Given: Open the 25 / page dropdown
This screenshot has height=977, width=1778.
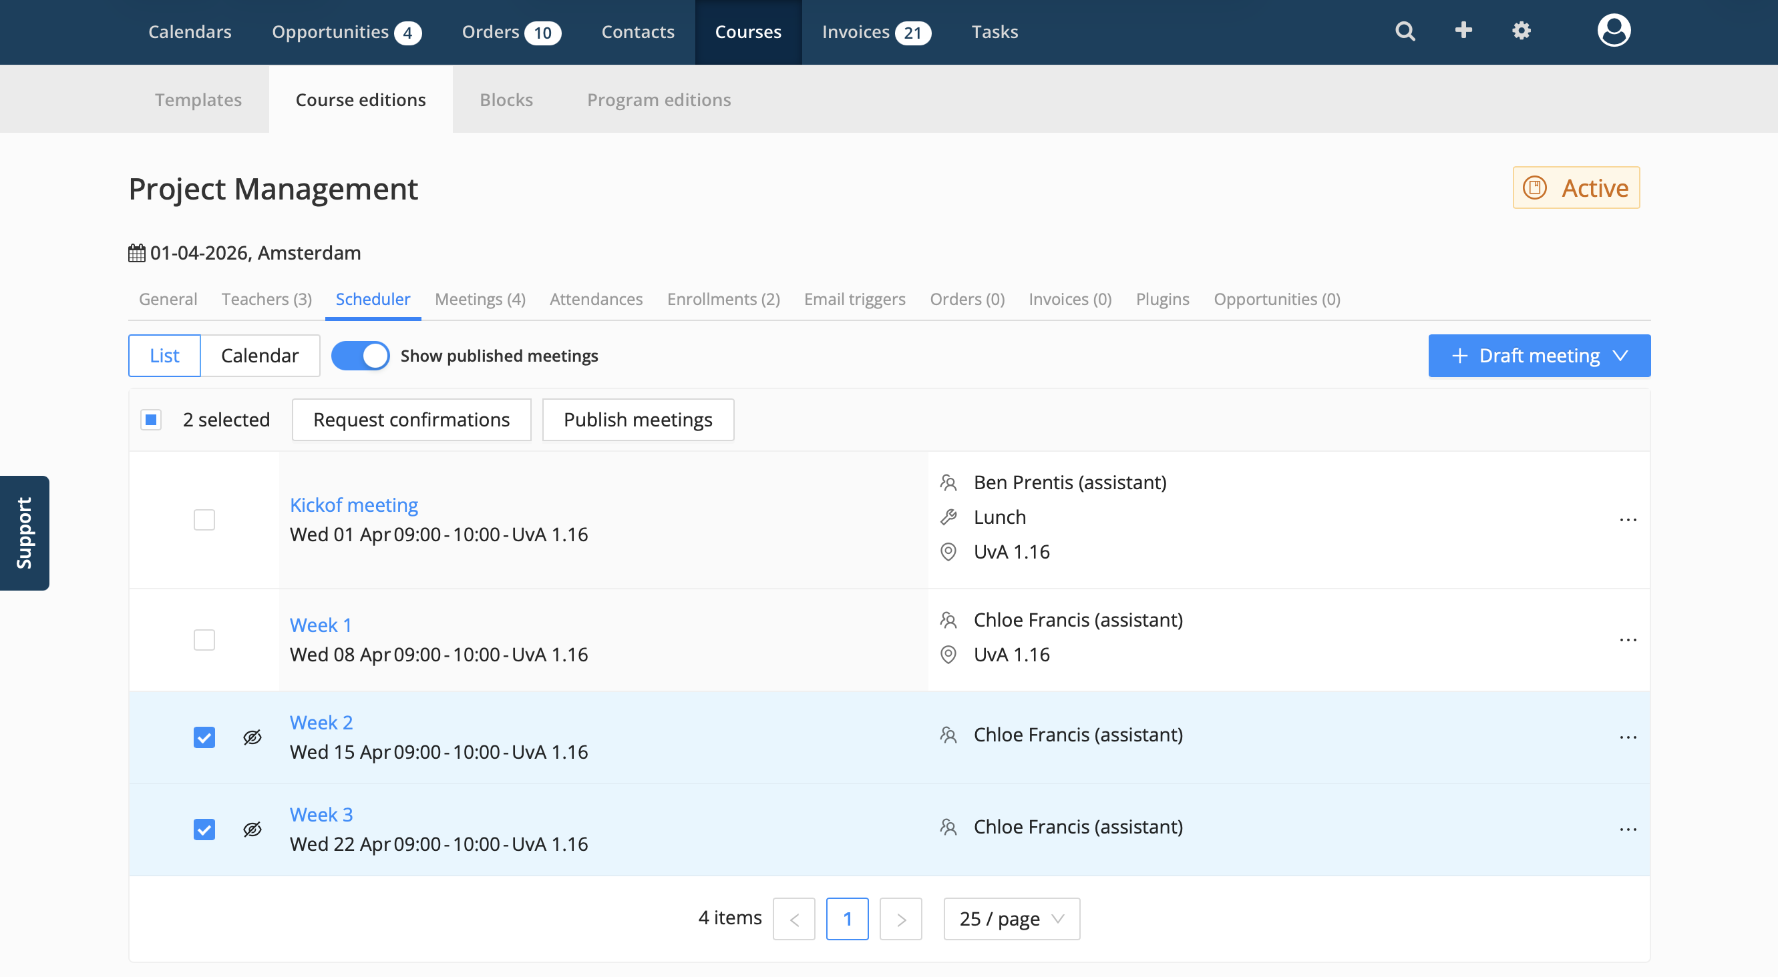Looking at the screenshot, I should point(1011,919).
